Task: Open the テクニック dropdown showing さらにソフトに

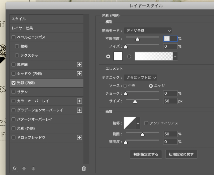Action: (x=140, y=78)
